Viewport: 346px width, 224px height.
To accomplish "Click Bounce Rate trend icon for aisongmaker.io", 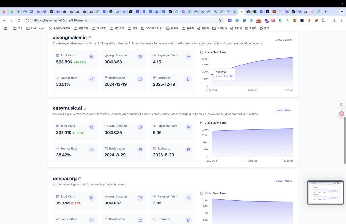I will tap(92, 79).
